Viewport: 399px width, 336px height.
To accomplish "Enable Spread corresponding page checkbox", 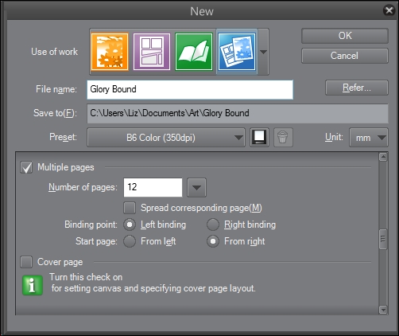I will pyautogui.click(x=130, y=208).
